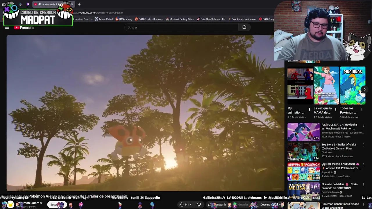
Task: Open 'La vez que la MAMÁ de' short
Action: 326,86
